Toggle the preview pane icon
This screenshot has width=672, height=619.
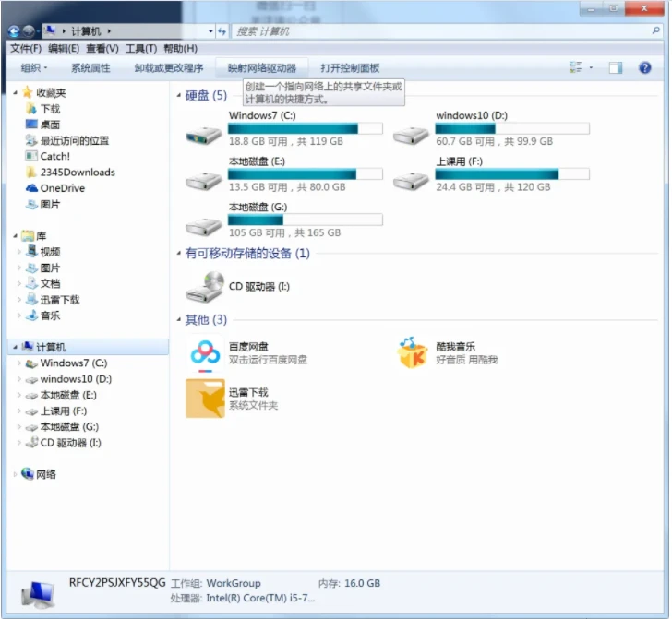616,68
